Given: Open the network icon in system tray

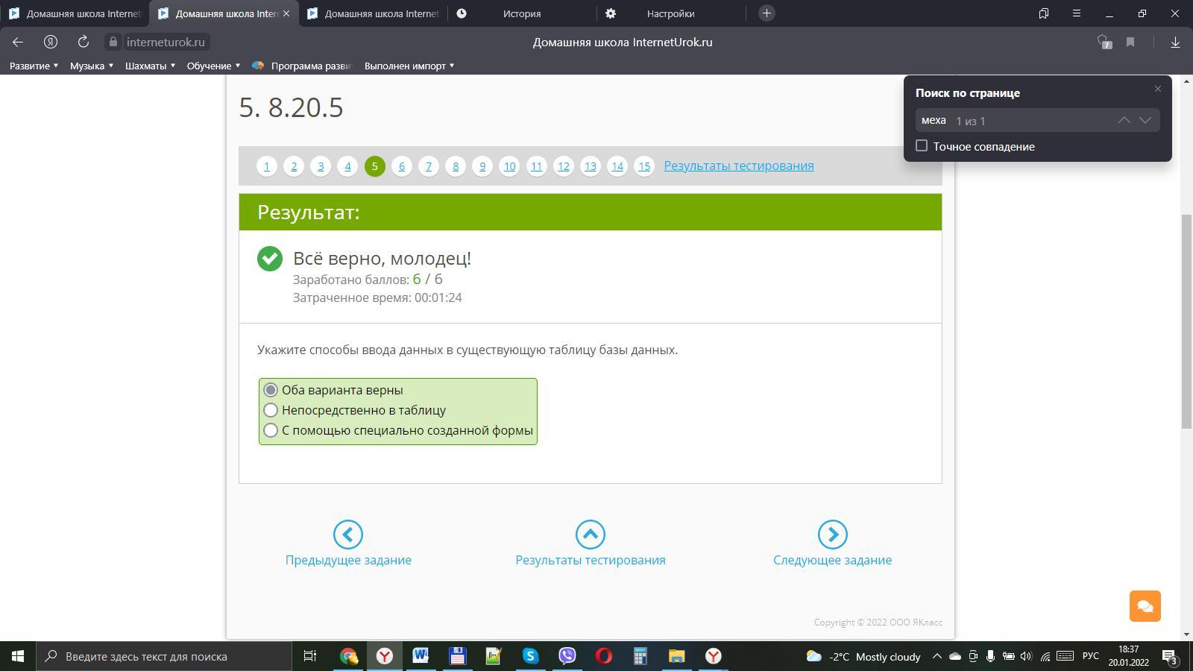Looking at the screenshot, I should pos(1045,656).
